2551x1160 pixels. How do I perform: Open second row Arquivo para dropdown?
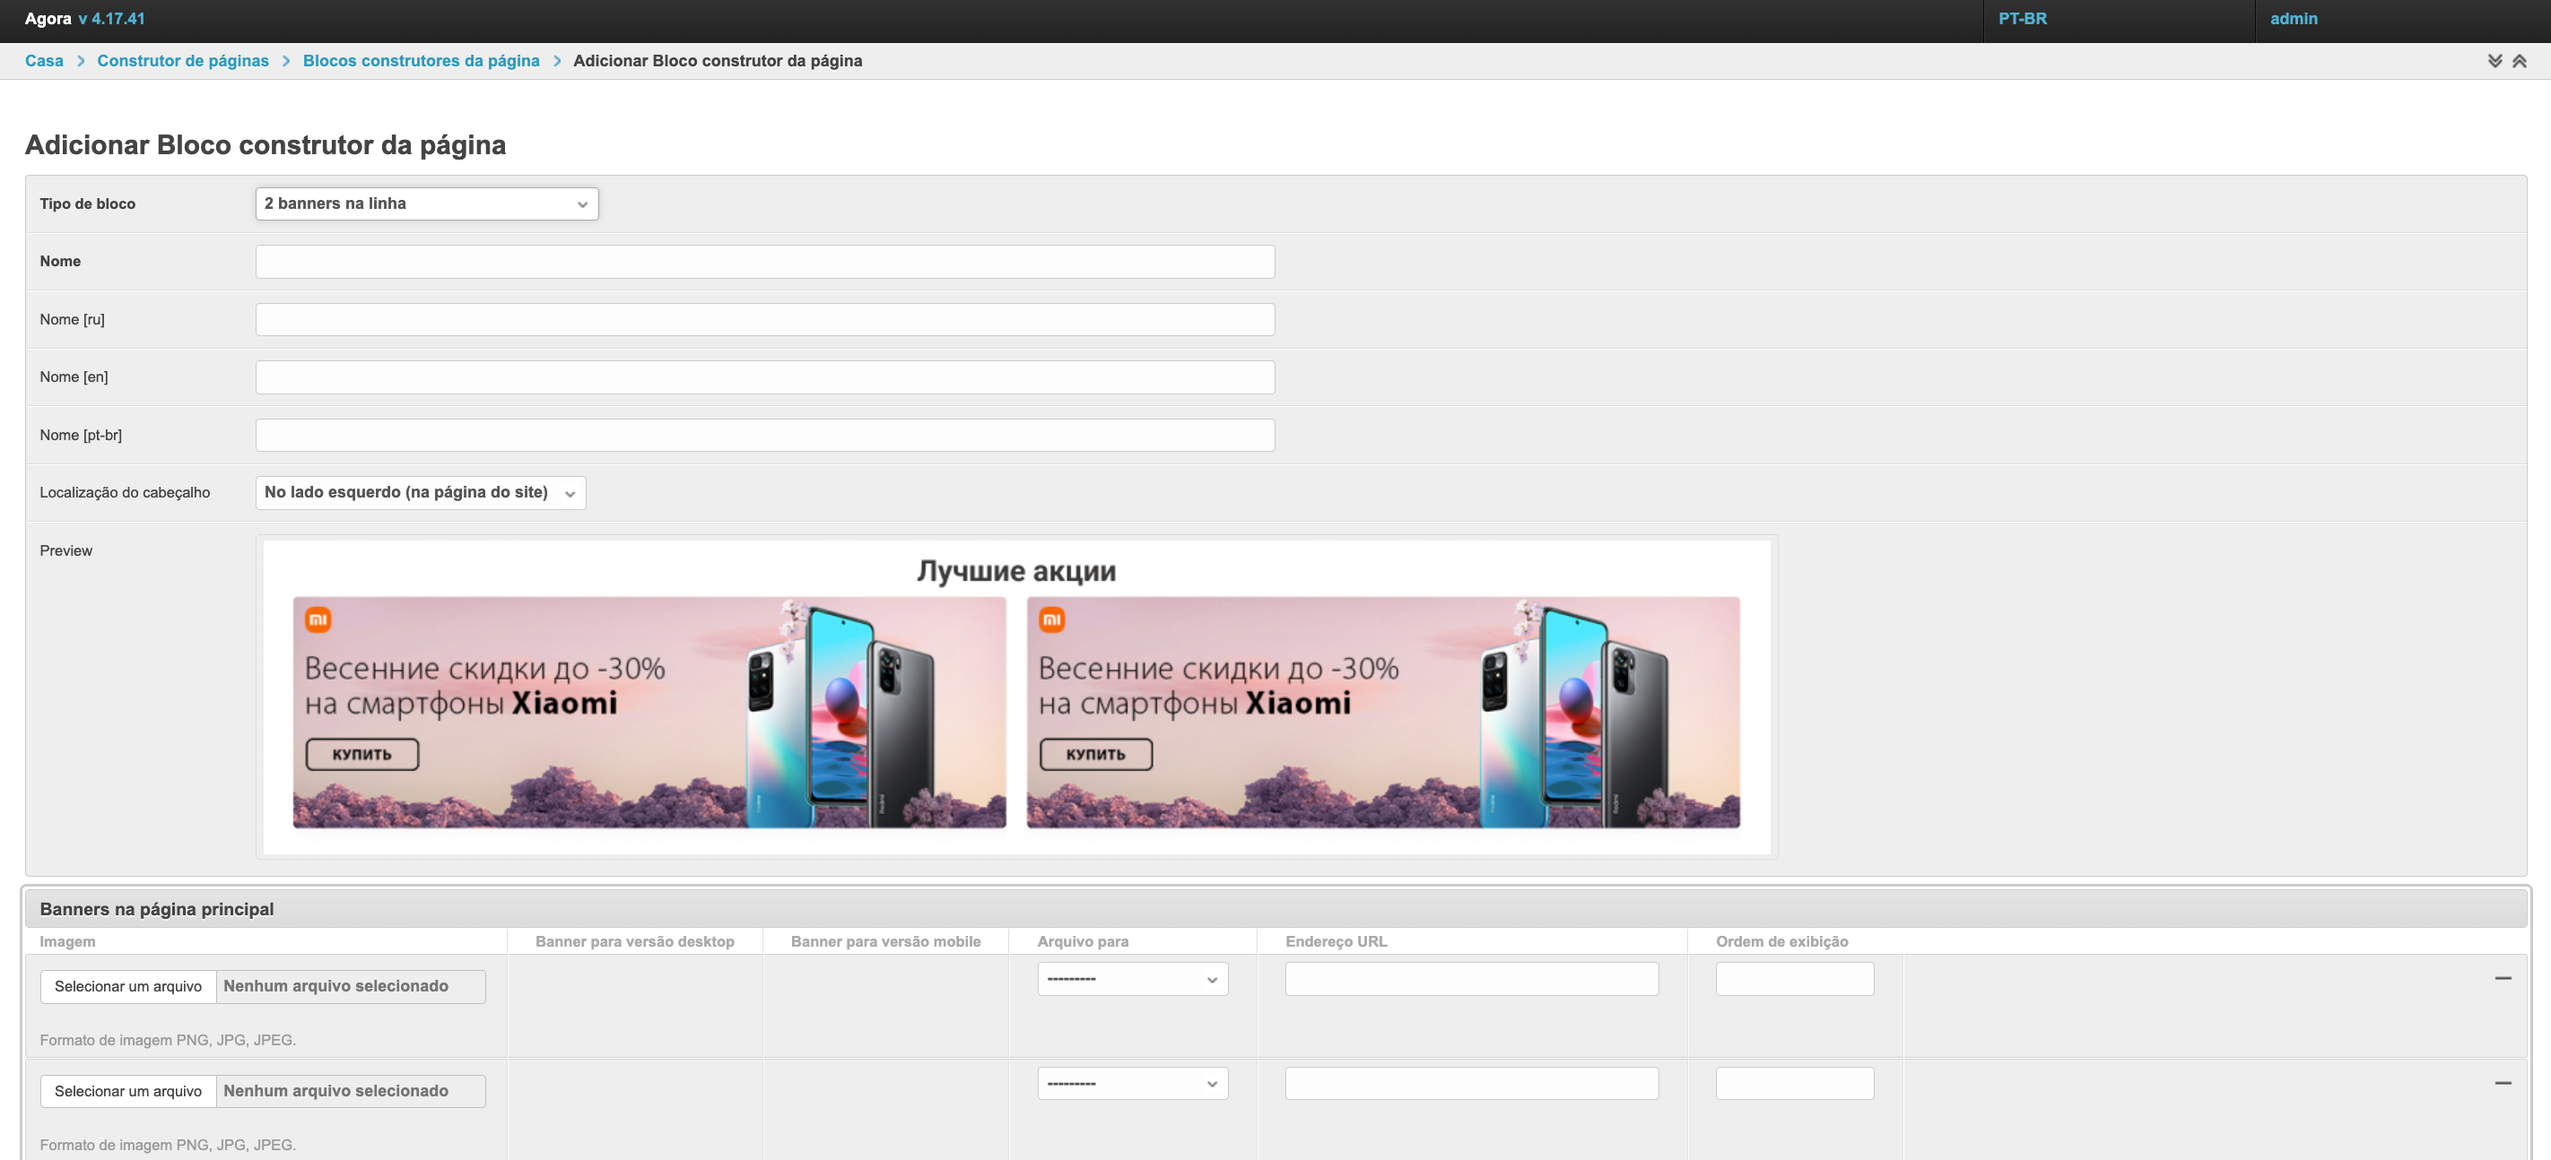pos(1132,1084)
